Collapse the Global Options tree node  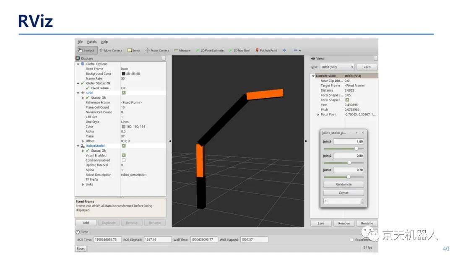[78, 64]
